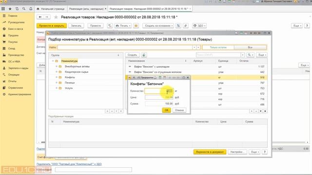Open Банк и касса section
The image size is (312, 175).
(16, 29)
